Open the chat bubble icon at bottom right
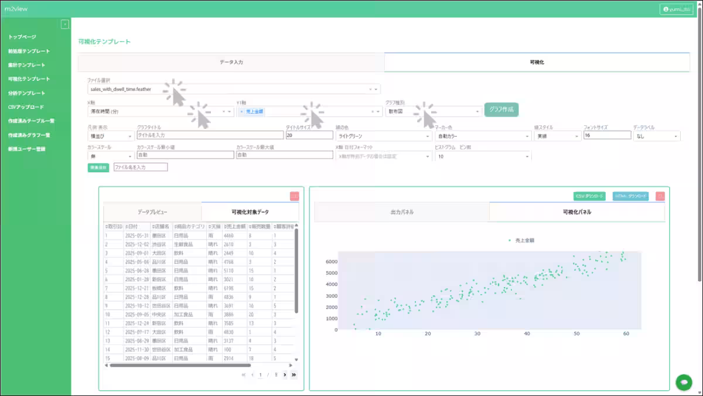 tap(683, 381)
